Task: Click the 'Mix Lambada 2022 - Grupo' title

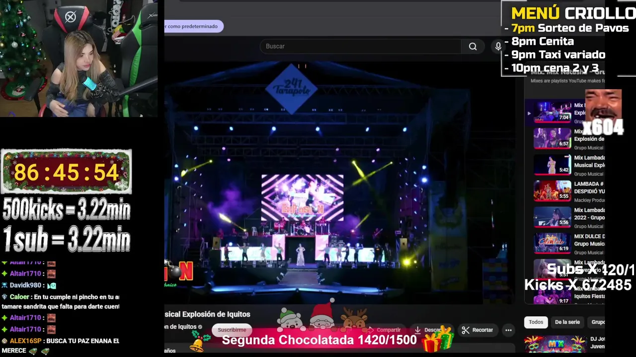Action: tap(589, 214)
